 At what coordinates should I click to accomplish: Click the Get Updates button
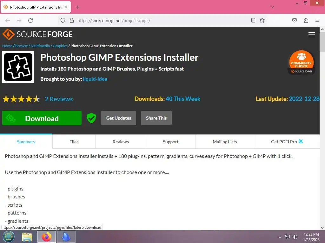[119, 118]
